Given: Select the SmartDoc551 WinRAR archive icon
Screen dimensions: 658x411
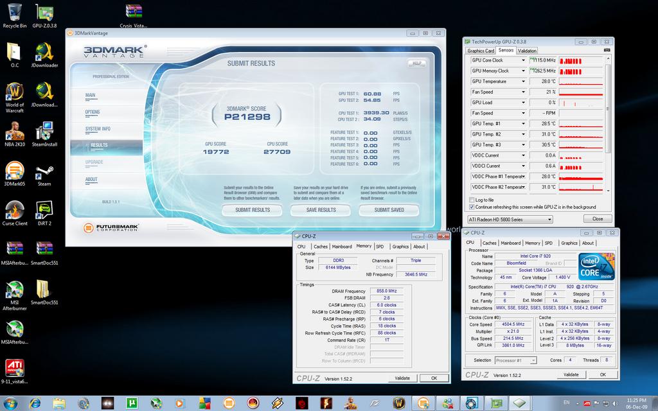Looking at the screenshot, I should (x=44, y=253).
